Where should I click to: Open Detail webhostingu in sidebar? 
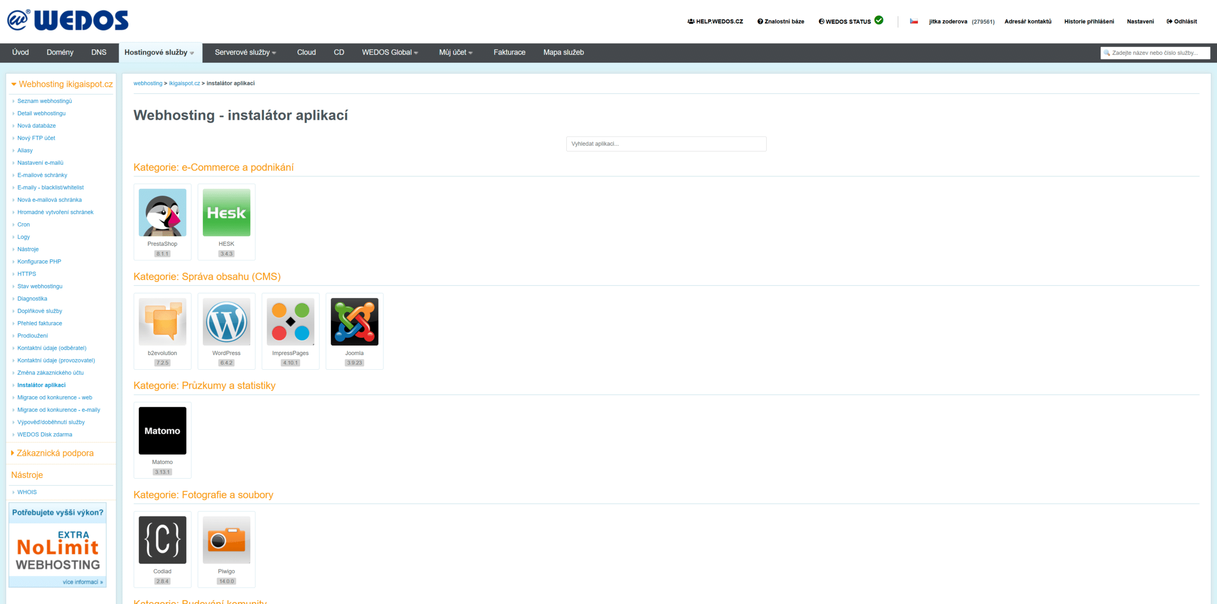point(41,113)
